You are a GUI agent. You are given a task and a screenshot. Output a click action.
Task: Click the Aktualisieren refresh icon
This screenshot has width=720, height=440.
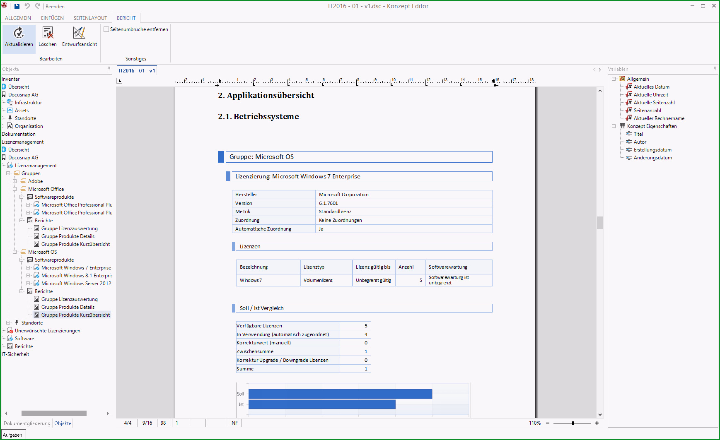(19, 32)
